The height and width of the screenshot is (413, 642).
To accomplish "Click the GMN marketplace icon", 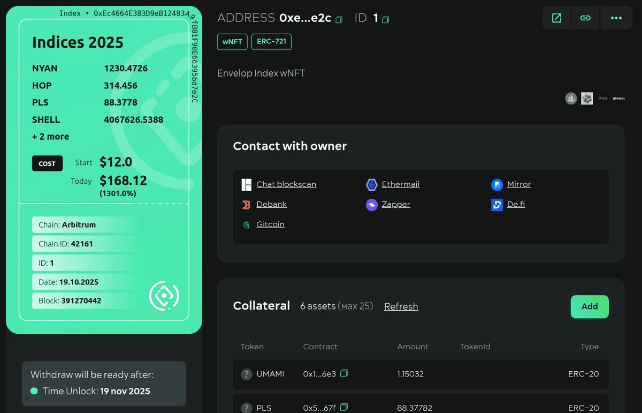I will (x=618, y=98).
